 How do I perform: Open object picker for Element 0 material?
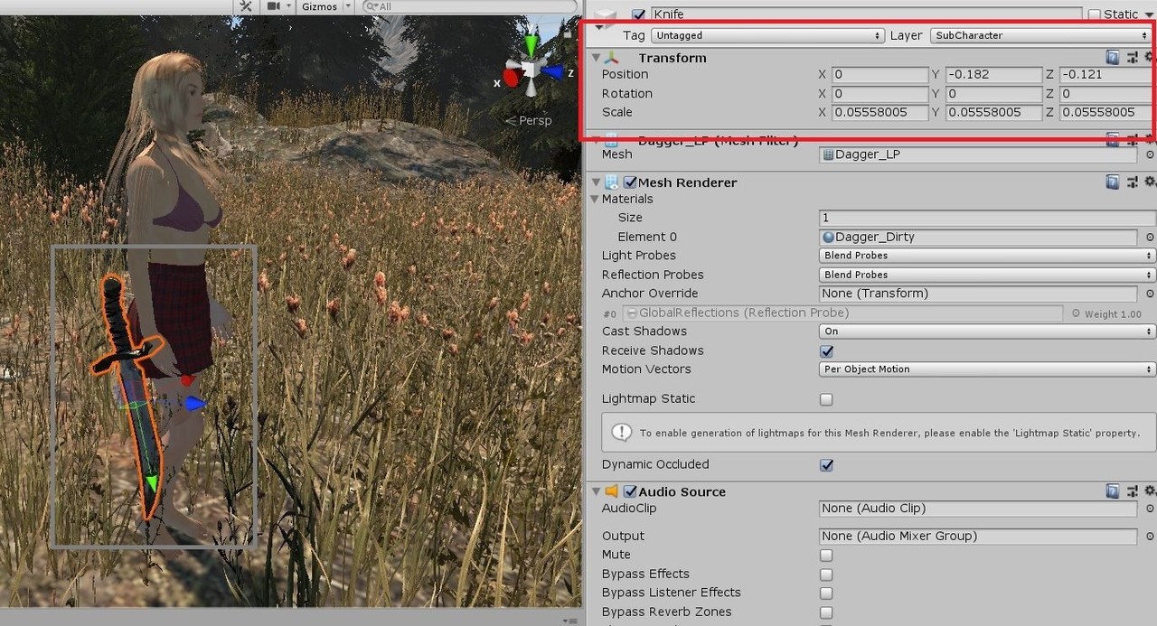pos(1150,238)
